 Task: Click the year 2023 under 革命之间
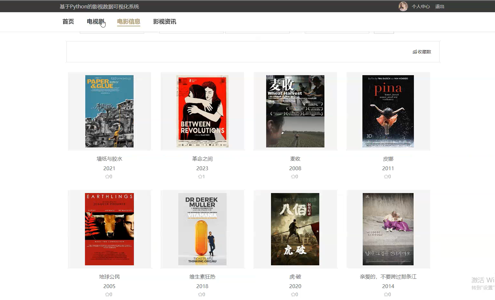[202, 168]
